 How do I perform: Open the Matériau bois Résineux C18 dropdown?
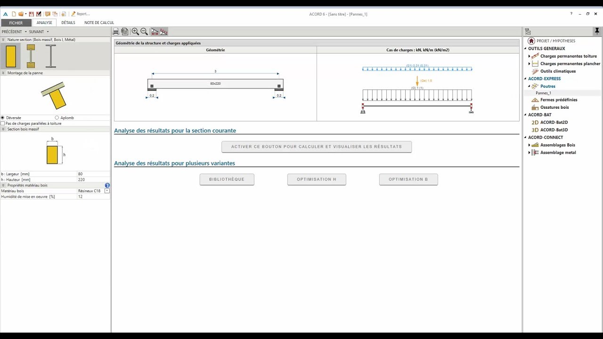click(107, 191)
